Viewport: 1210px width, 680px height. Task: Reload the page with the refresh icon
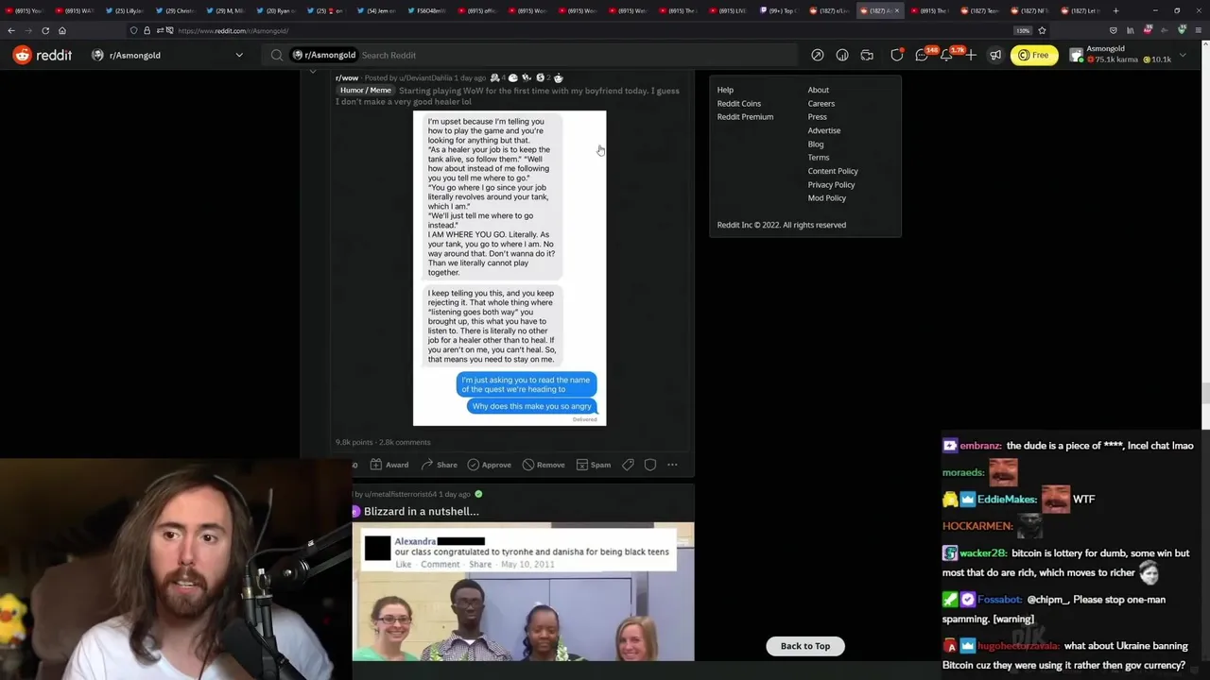(x=45, y=30)
